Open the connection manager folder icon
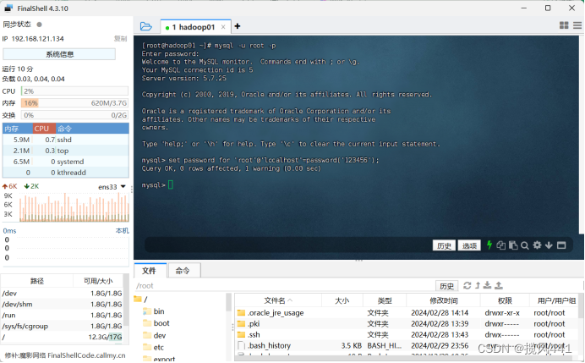This screenshot has height=363, width=585. point(146,26)
